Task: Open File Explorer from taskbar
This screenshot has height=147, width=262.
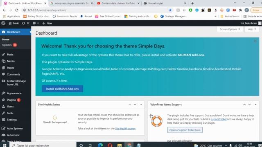Action: point(120,145)
